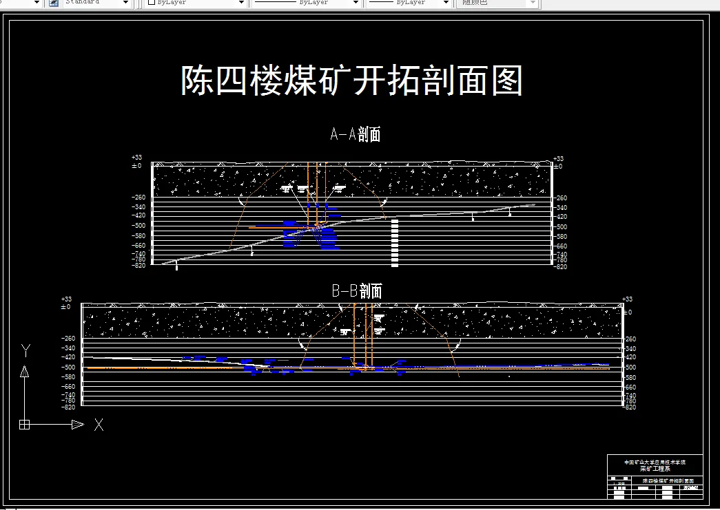Select the X axis arrow of the UCS icon
720x510 pixels.
click(x=79, y=425)
